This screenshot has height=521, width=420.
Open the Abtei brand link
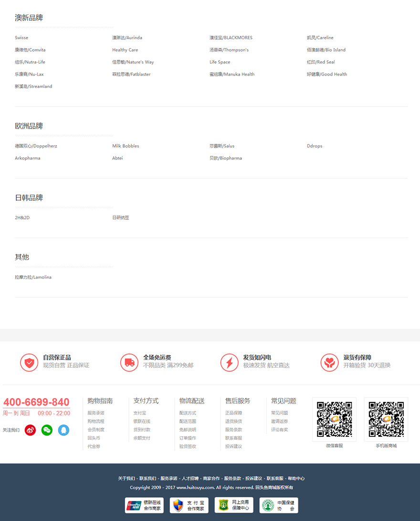point(117,158)
